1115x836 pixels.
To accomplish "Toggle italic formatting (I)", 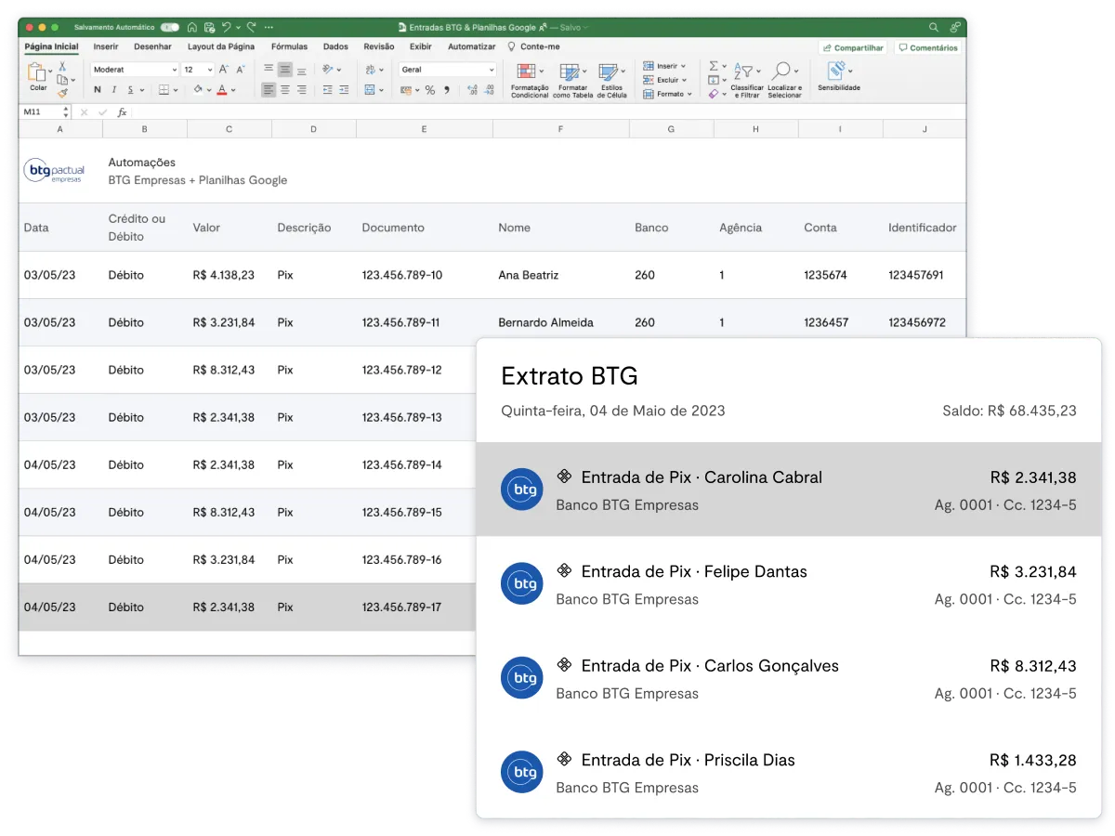I will pyautogui.click(x=113, y=90).
